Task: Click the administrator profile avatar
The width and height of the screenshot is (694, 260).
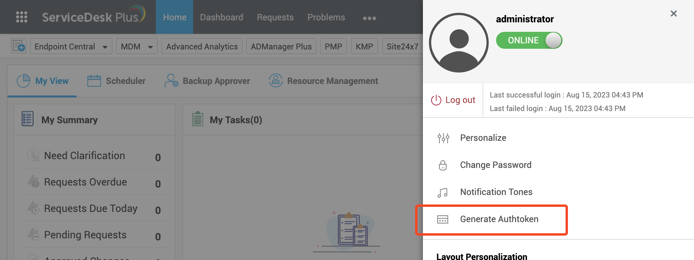Action: 459,43
